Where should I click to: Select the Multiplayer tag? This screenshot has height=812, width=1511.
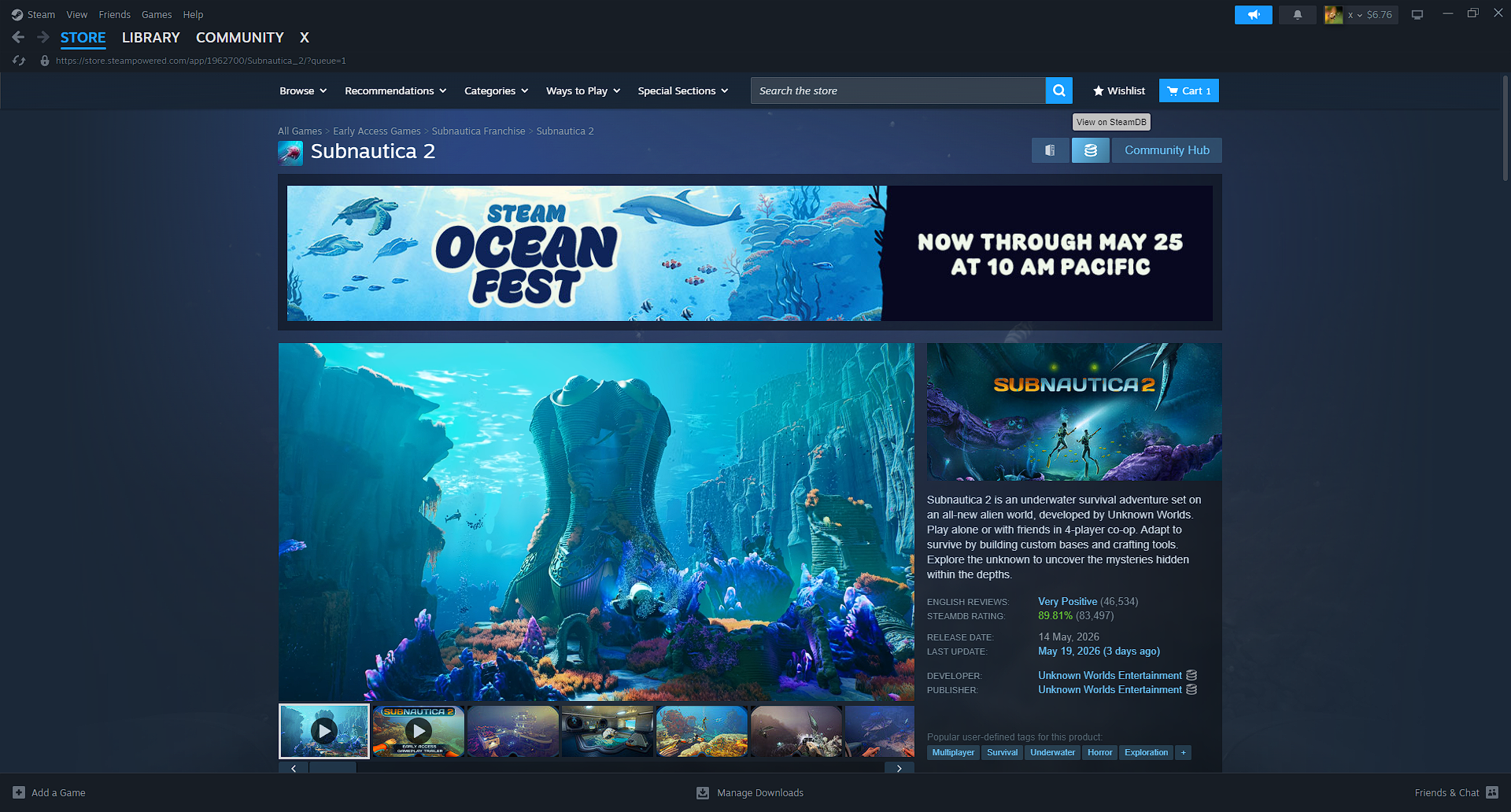coord(953,753)
